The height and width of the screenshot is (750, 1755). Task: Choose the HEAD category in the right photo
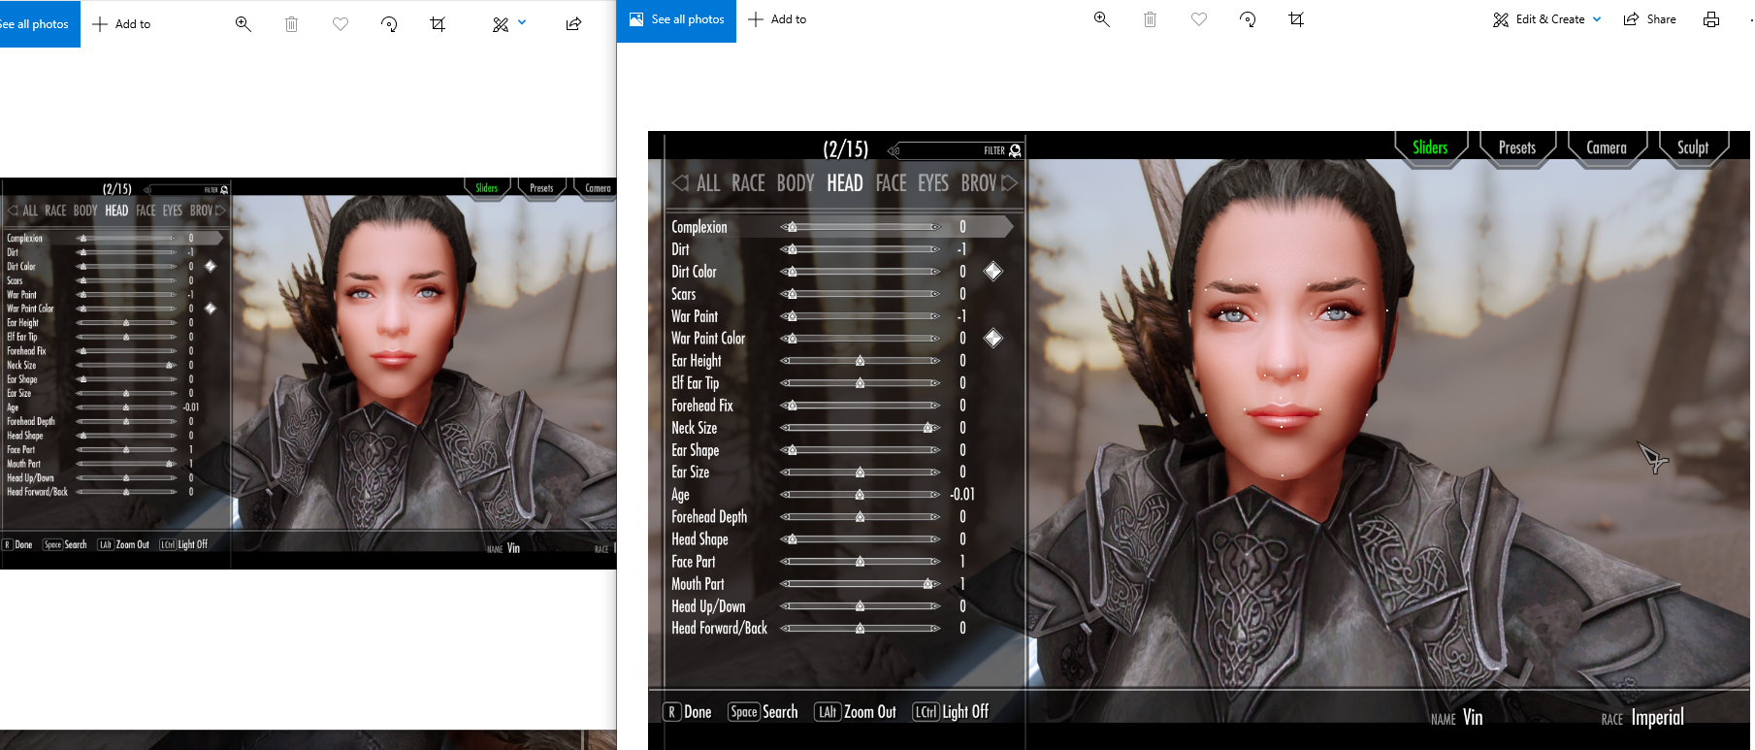pyautogui.click(x=845, y=183)
